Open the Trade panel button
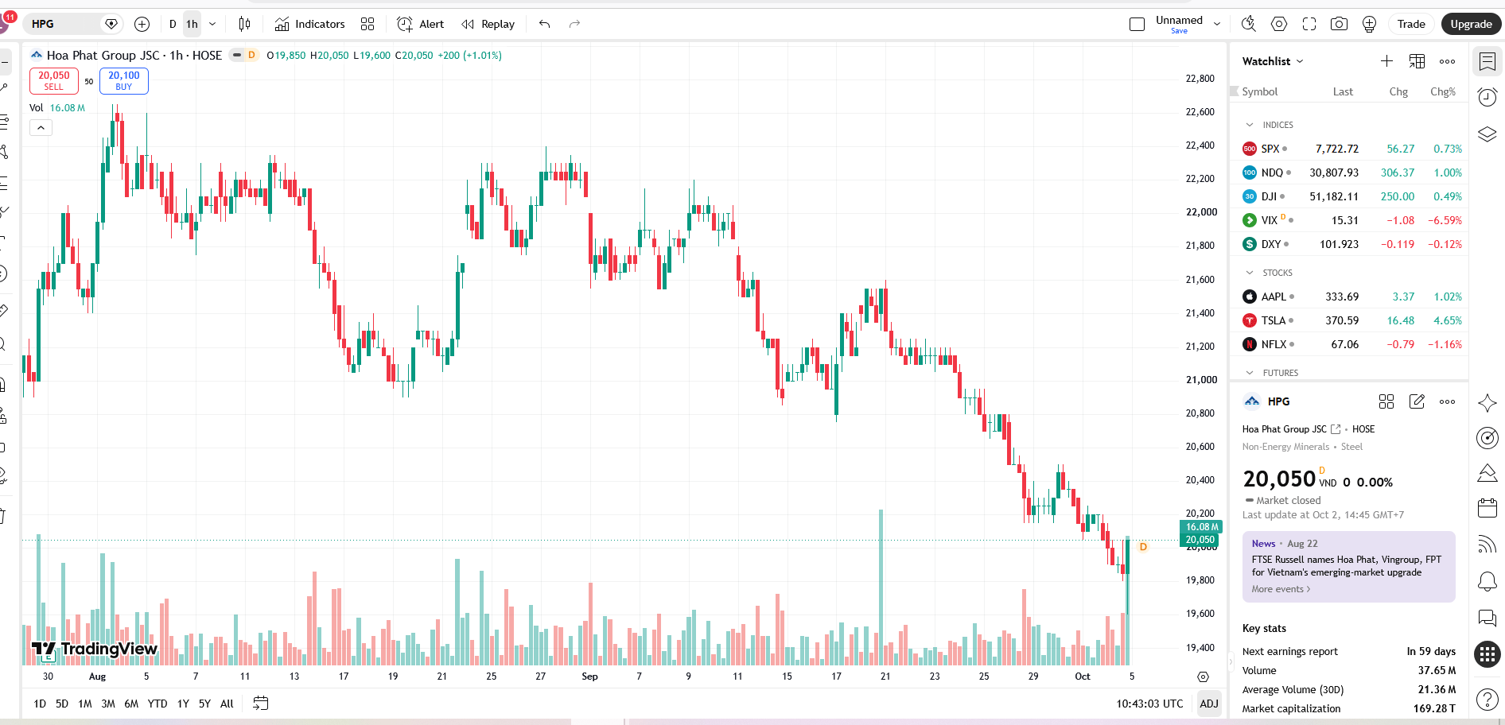Viewport: 1505px width, 725px height. point(1411,24)
